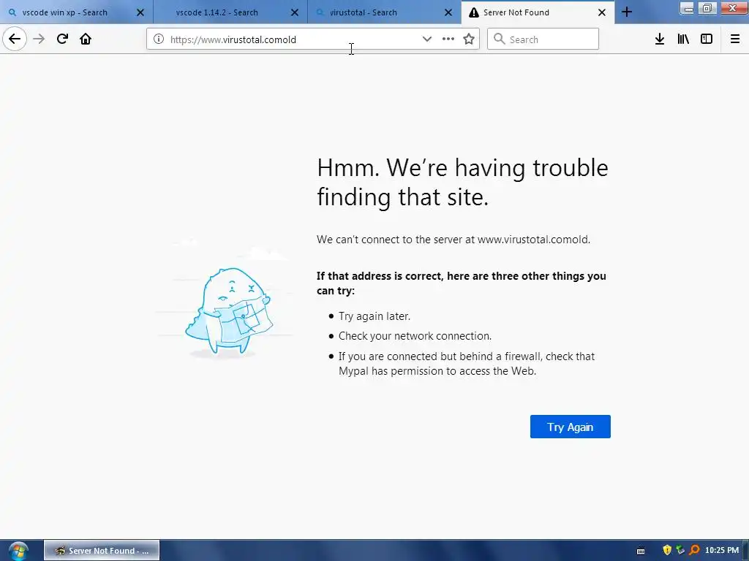Click the network status tray icon
The image size is (749, 561).
[680, 551]
